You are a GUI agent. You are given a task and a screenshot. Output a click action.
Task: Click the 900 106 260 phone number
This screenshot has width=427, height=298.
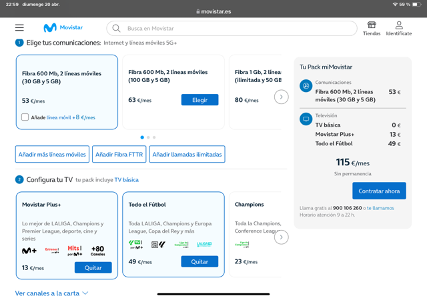[347, 208]
